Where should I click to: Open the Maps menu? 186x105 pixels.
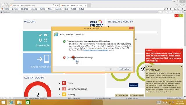pos(50,9)
